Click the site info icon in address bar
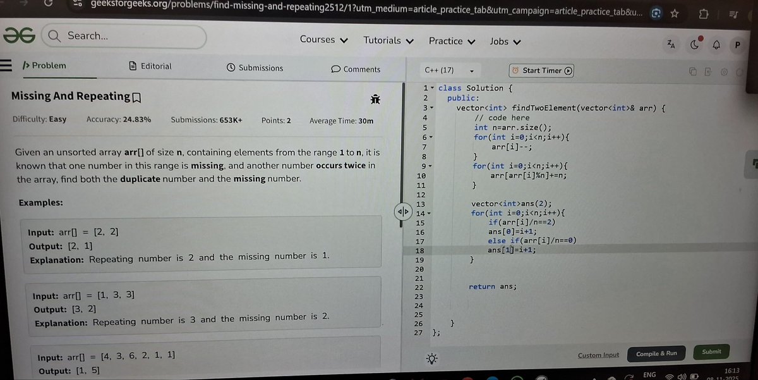Screen dimensions: 758x380 (77, 4)
